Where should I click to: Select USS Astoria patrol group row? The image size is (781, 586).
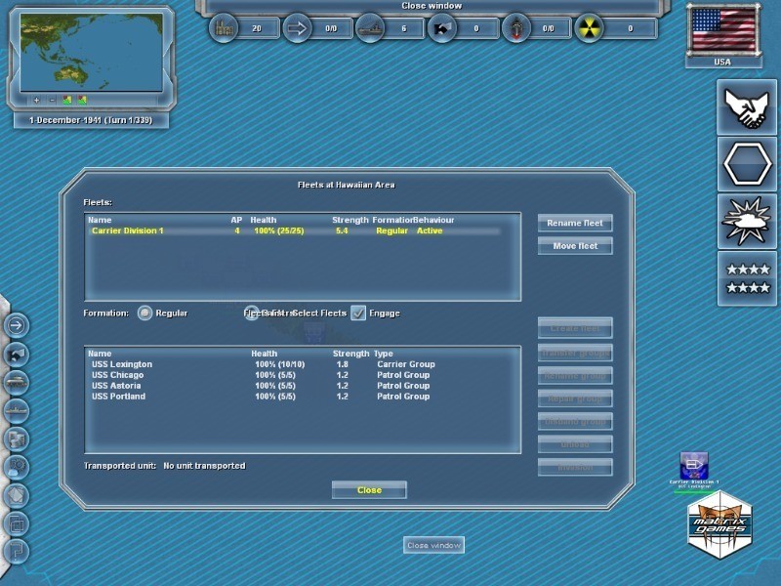[x=118, y=386]
